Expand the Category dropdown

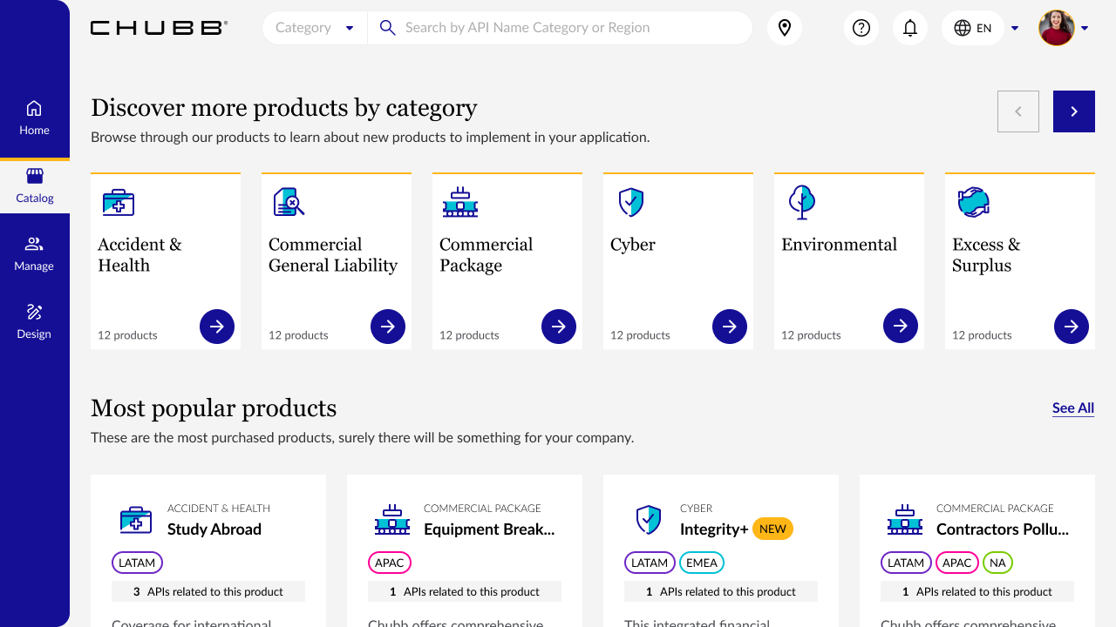pos(315,28)
